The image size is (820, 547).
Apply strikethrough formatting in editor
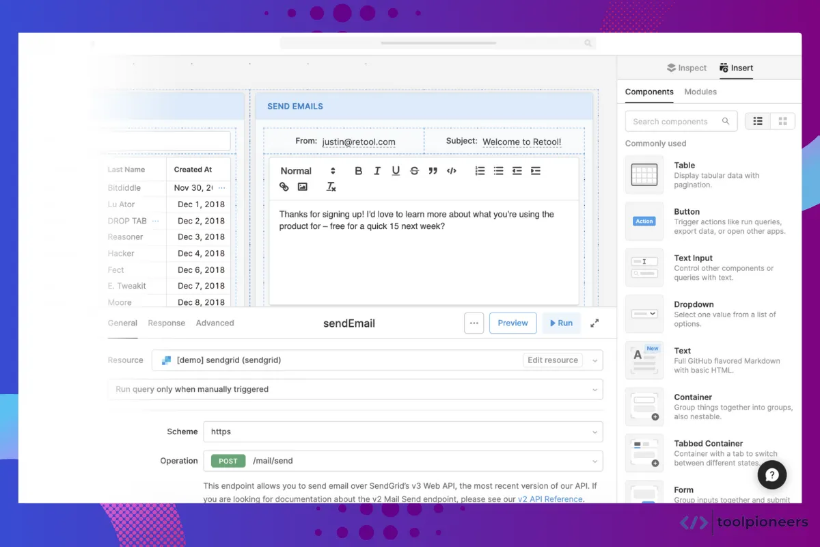coord(414,171)
